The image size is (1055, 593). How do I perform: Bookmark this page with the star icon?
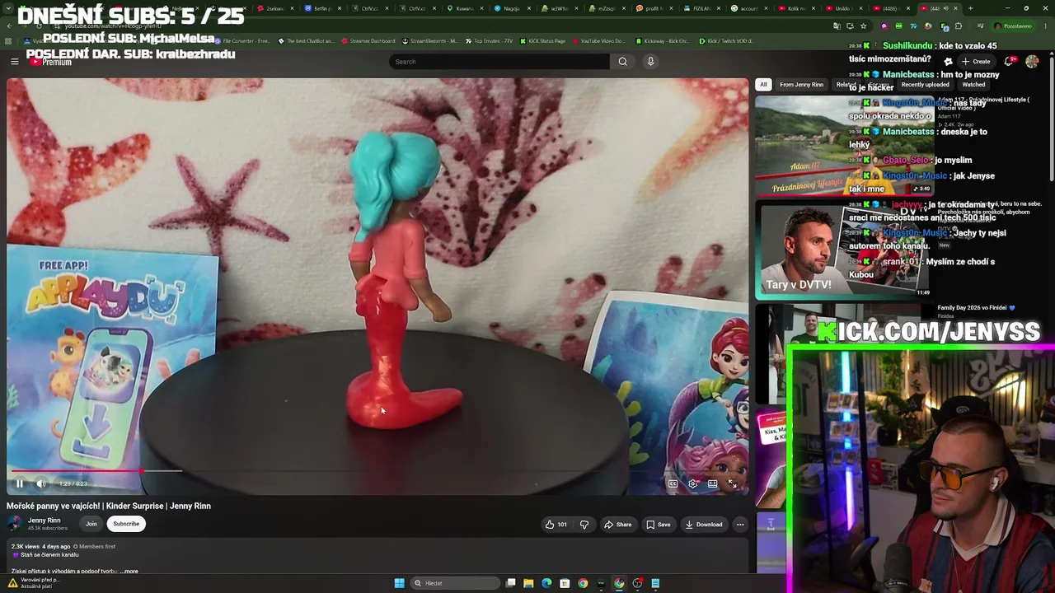(863, 26)
